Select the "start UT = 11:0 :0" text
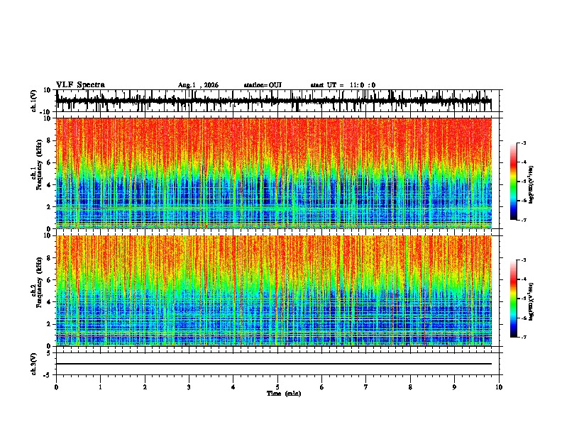Viewport: 562px width, 434px height. [x=343, y=85]
